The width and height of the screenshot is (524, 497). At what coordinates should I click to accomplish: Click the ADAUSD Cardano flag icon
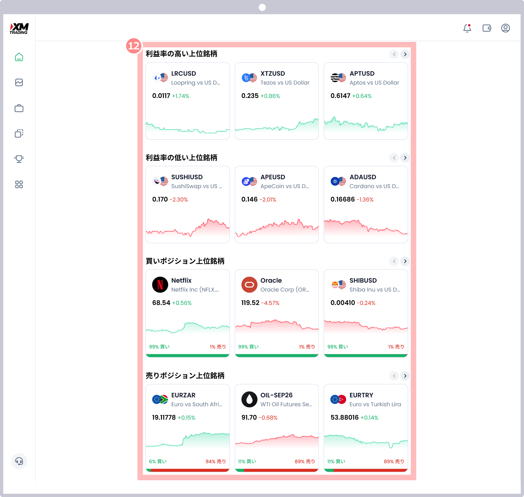(x=338, y=181)
